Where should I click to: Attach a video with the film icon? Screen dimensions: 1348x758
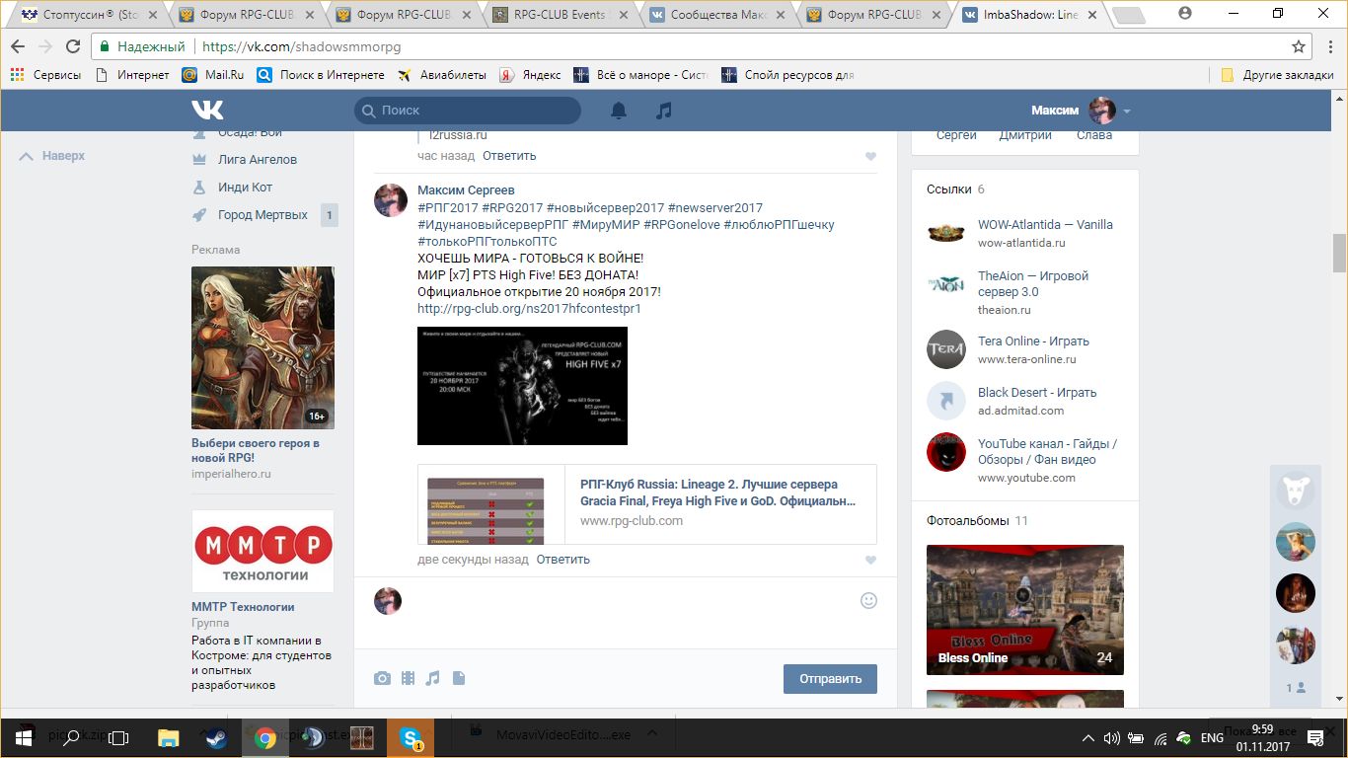click(x=408, y=678)
